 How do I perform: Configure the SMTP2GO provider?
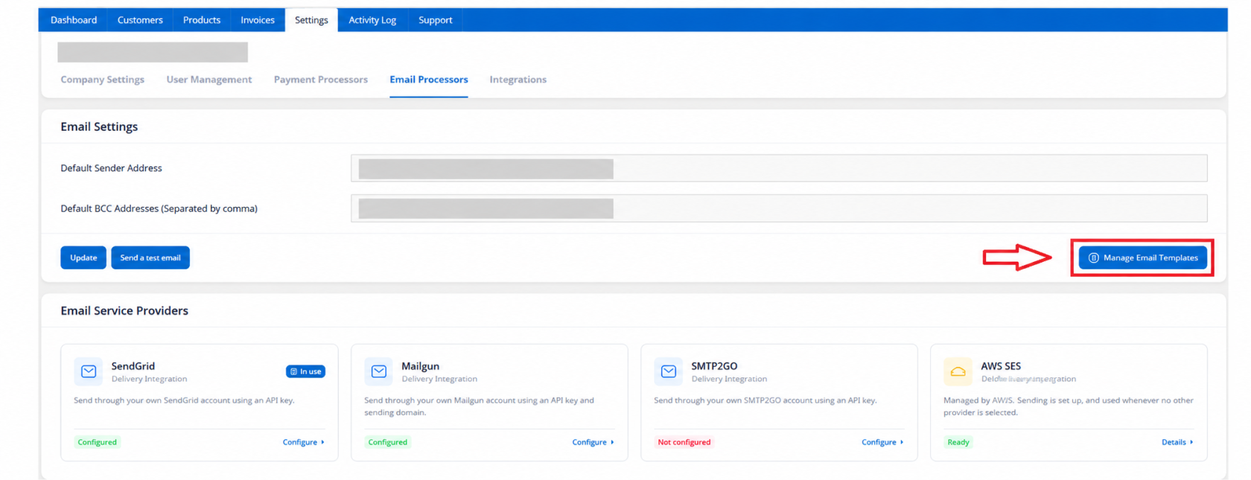tap(883, 442)
